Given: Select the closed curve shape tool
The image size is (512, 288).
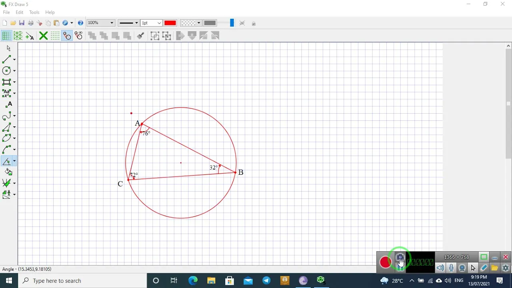Looking at the screenshot, I should (7, 138).
